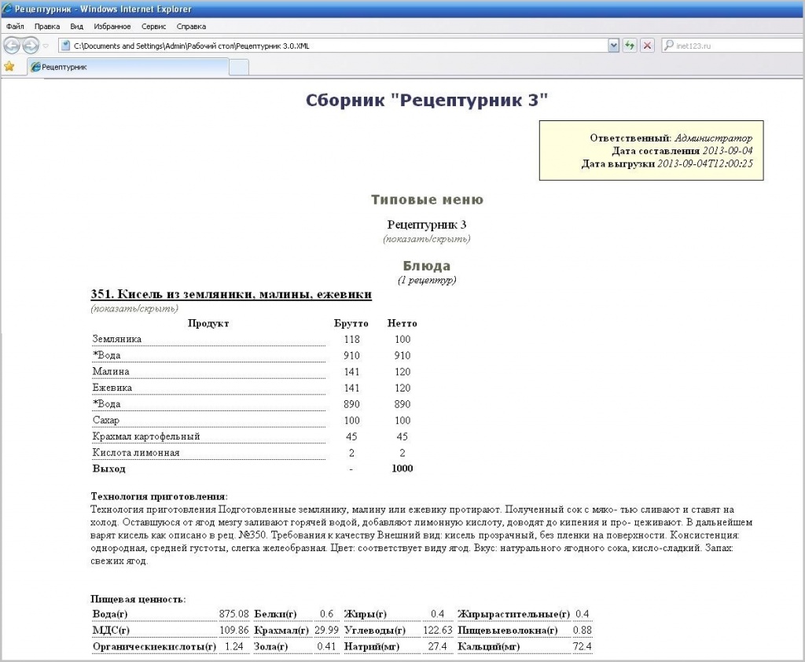Click Internet Explorer logo in title bar
The width and height of the screenshot is (805, 662).
point(7,9)
